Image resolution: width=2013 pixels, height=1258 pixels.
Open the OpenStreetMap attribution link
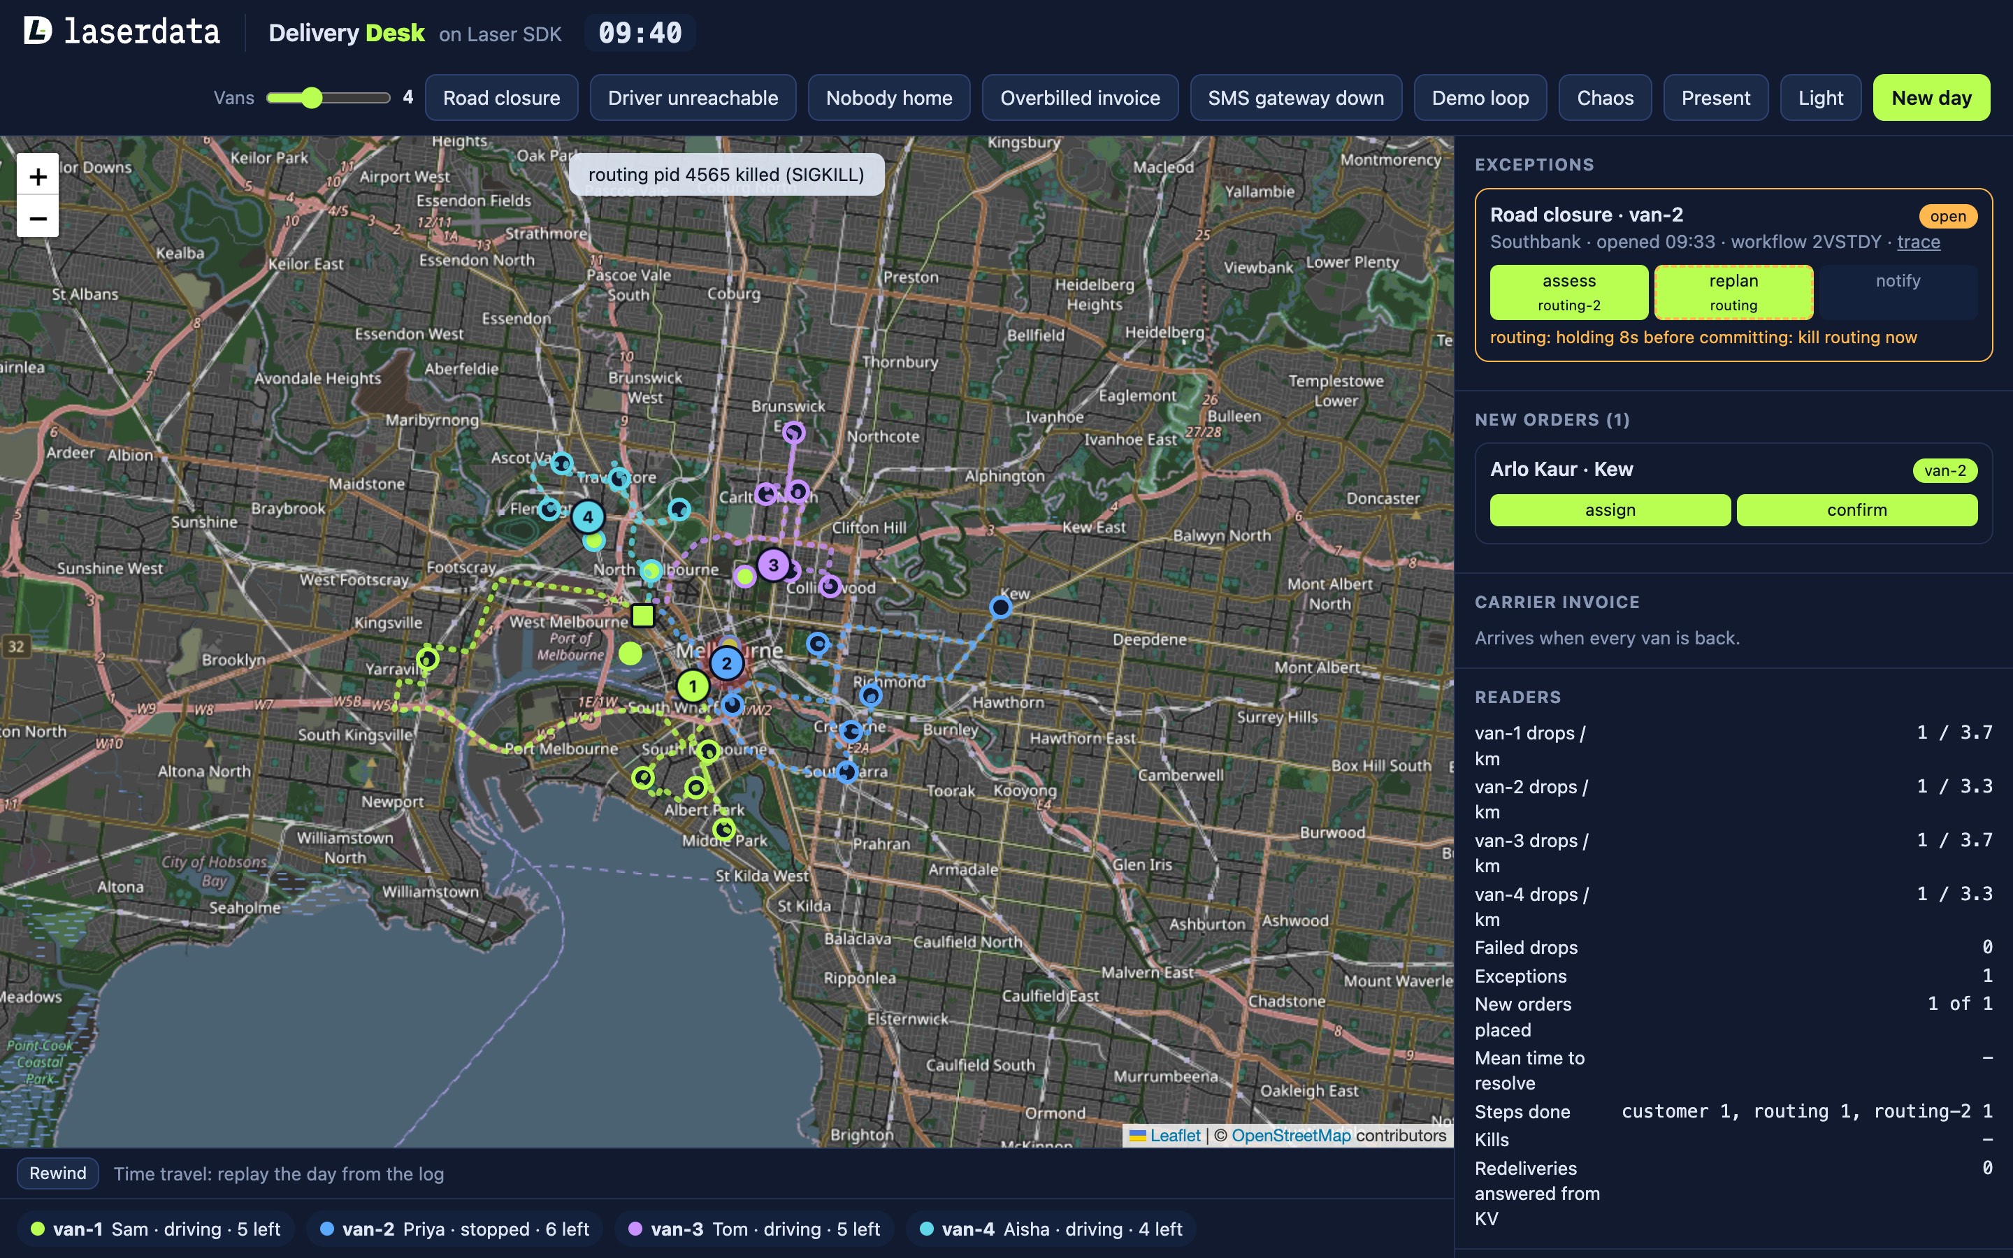coord(1291,1136)
